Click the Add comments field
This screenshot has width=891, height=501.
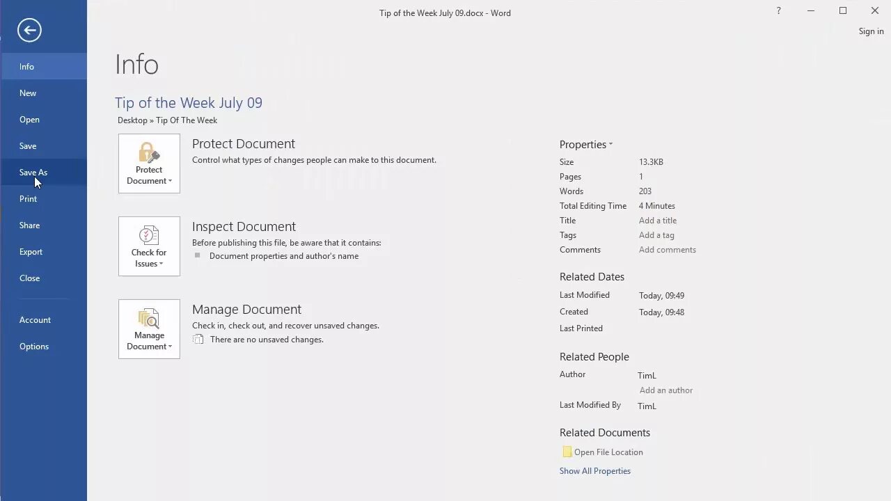(x=668, y=250)
